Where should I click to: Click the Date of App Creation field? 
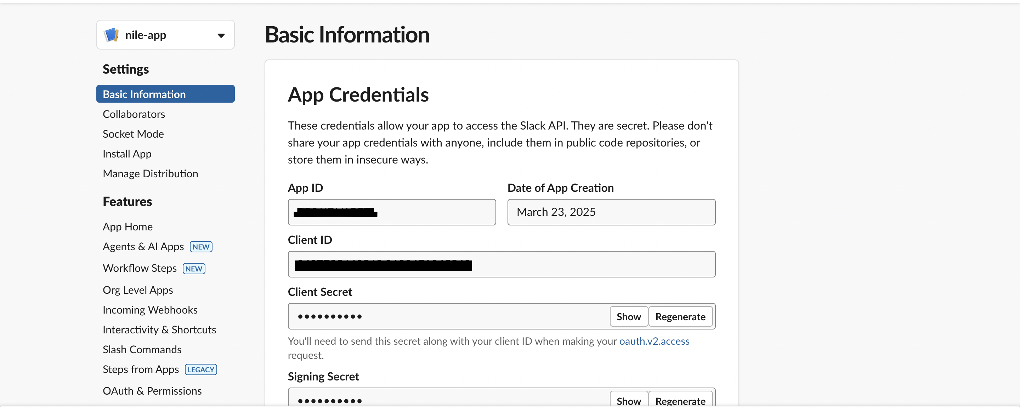[x=611, y=212]
